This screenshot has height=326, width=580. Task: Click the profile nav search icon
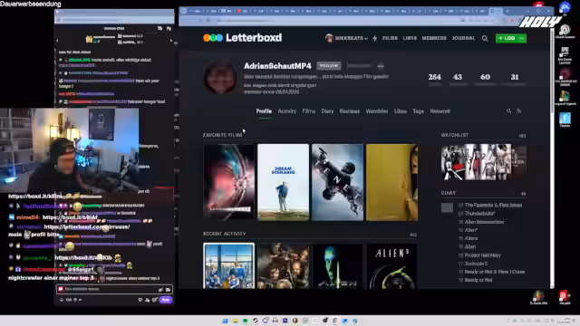click(509, 110)
